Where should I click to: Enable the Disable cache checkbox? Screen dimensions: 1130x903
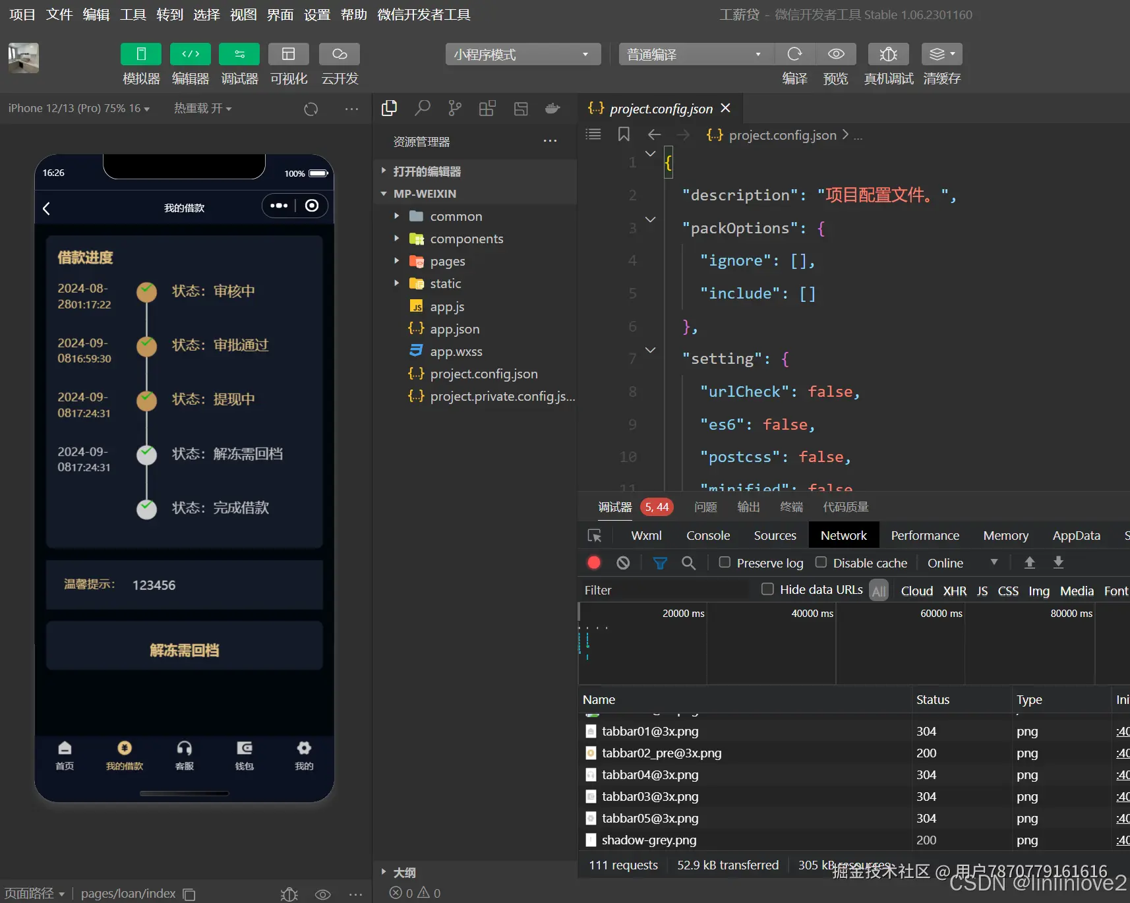click(821, 562)
